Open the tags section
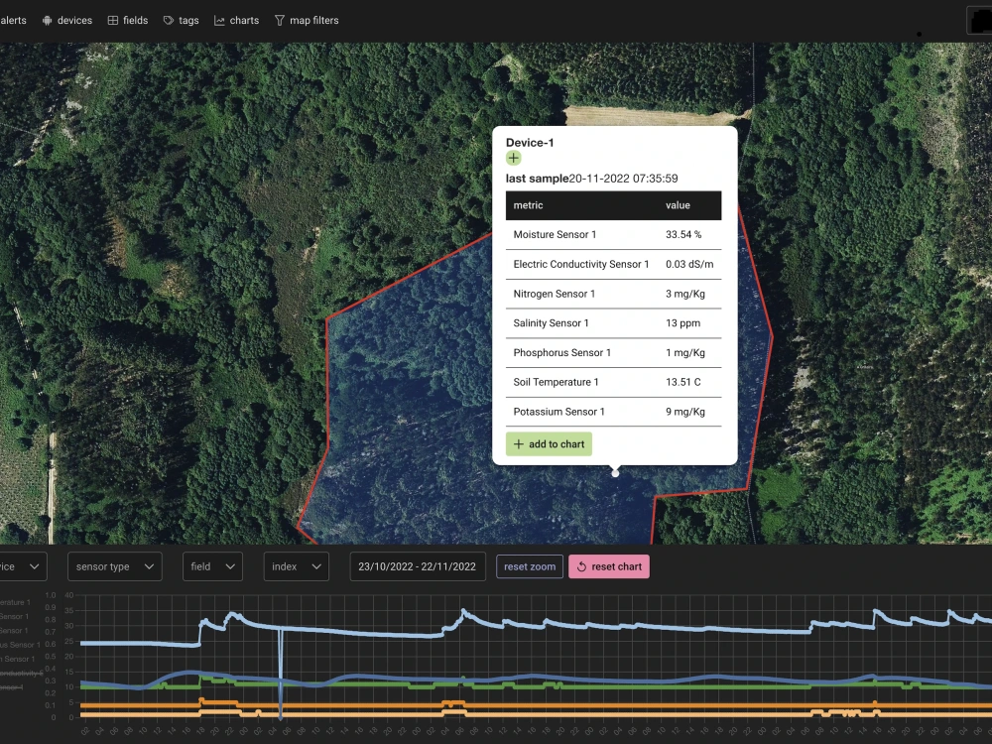The width and height of the screenshot is (992, 744). tap(181, 20)
